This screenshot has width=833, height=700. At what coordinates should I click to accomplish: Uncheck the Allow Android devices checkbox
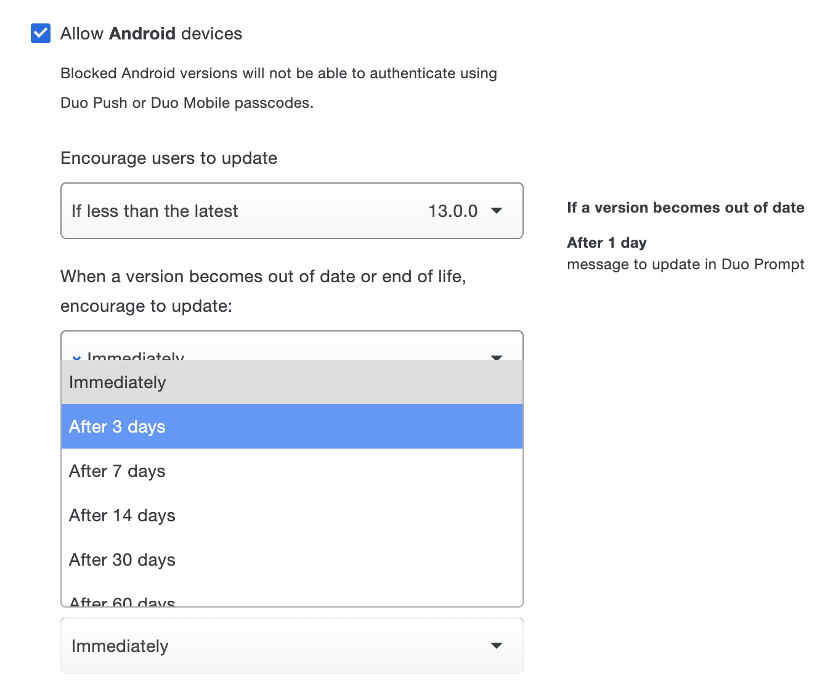(41, 33)
